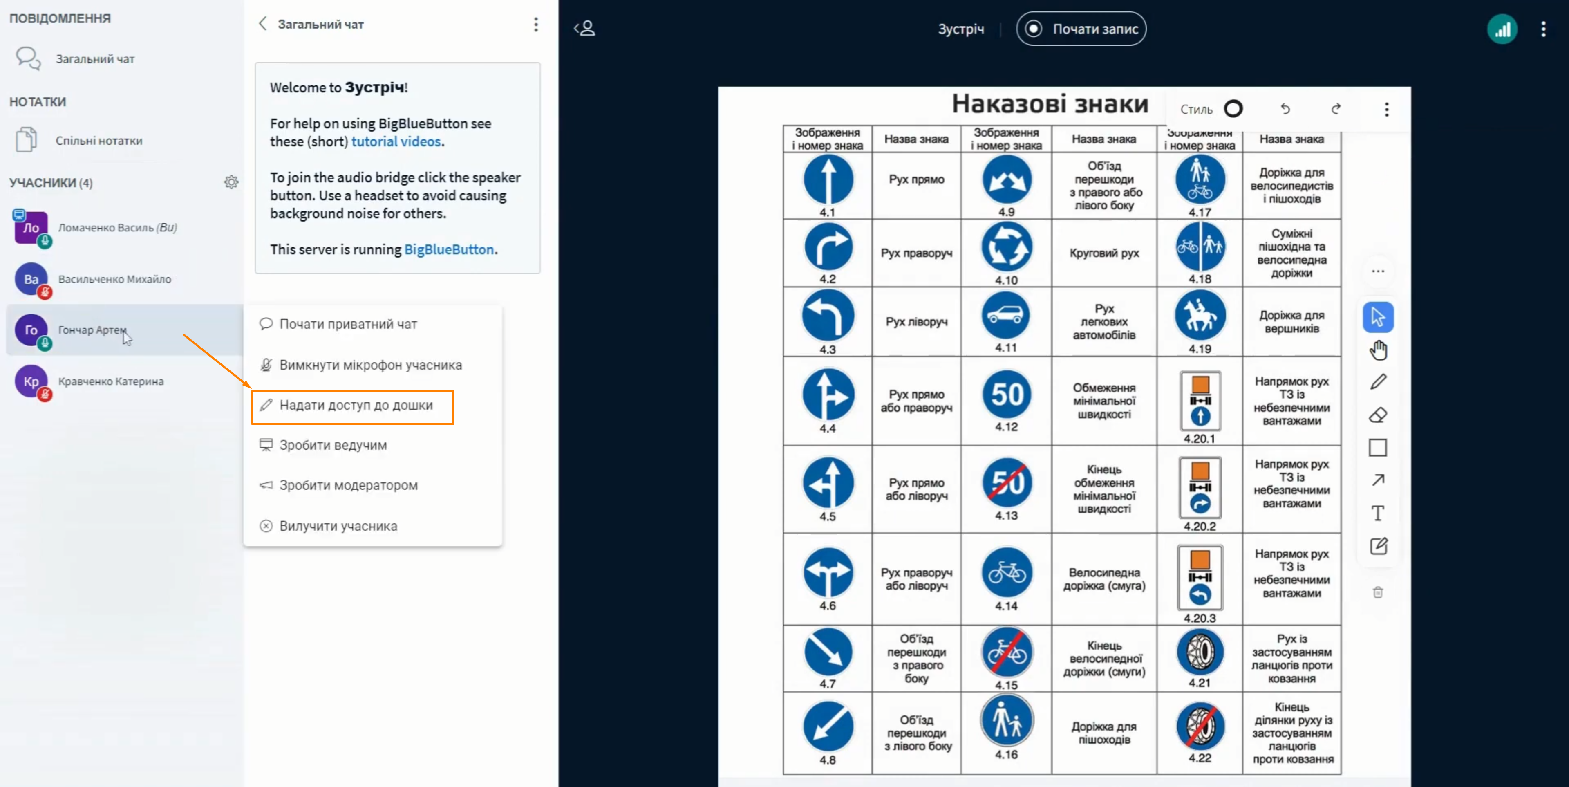Open chat options three-dot menu

pyautogui.click(x=536, y=25)
